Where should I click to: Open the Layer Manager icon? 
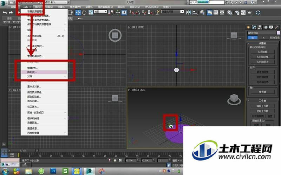coord(203,13)
